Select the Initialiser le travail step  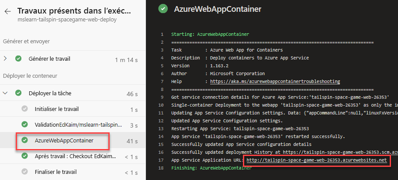click(73, 109)
